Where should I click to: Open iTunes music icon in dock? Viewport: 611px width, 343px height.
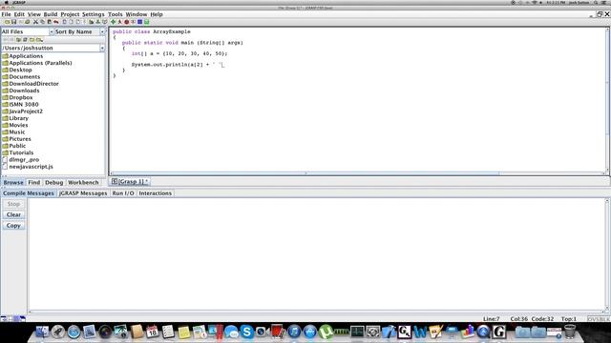(x=294, y=332)
